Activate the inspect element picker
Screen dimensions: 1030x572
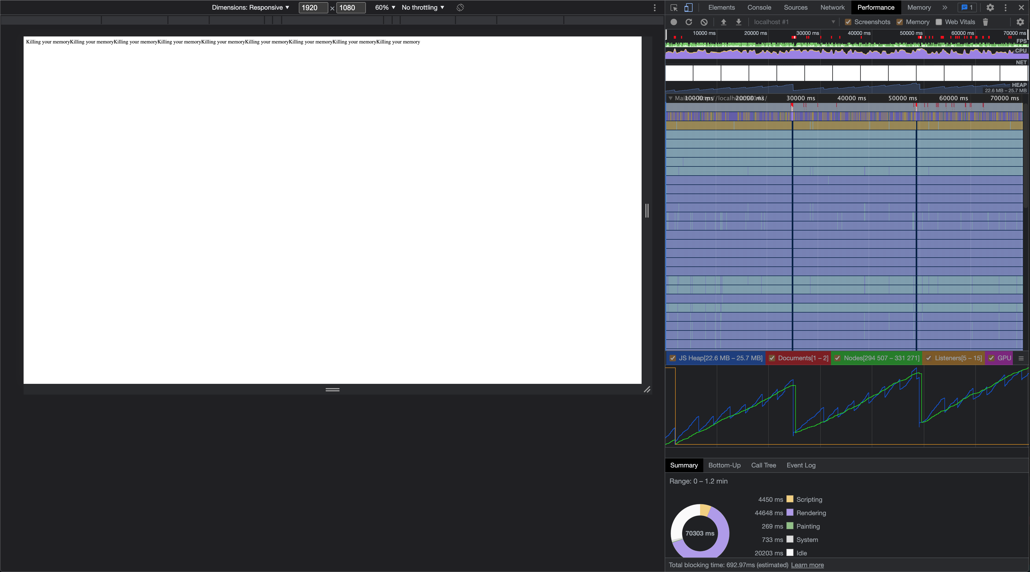pyautogui.click(x=674, y=8)
